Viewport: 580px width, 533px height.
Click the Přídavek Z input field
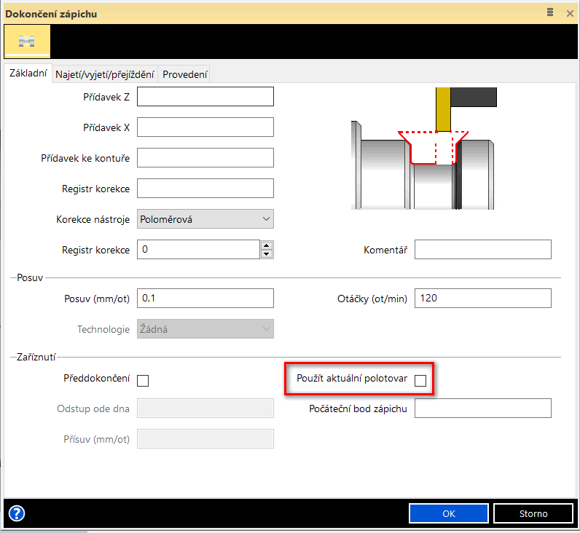(x=205, y=97)
